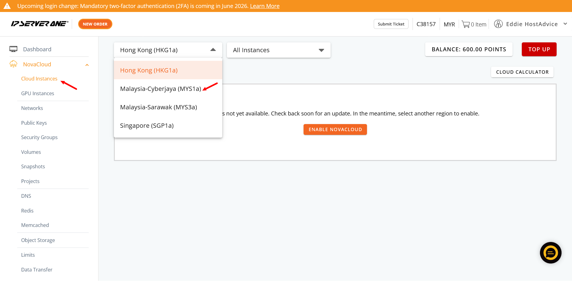Viewport: 572px width, 281px height.
Task: Close the Hong Kong region dropdown
Action: click(168, 50)
